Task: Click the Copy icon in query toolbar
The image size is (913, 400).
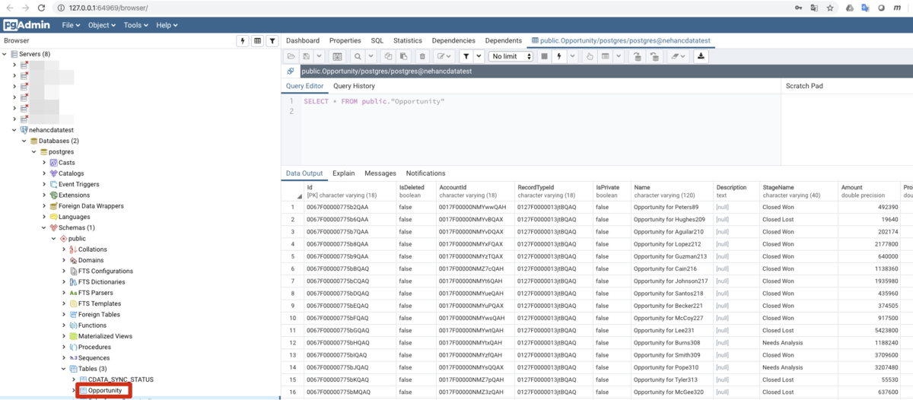Action: (x=388, y=56)
